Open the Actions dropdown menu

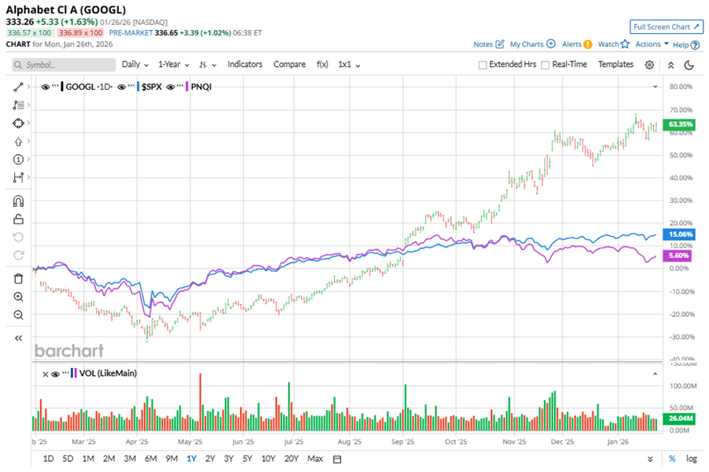[x=652, y=45]
